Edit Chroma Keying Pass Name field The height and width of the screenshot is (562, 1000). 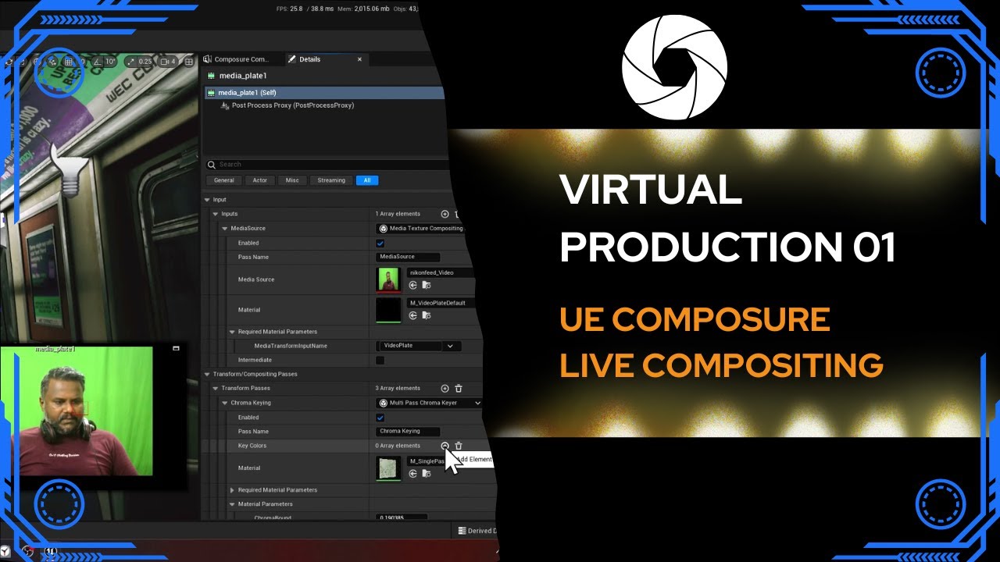408,432
